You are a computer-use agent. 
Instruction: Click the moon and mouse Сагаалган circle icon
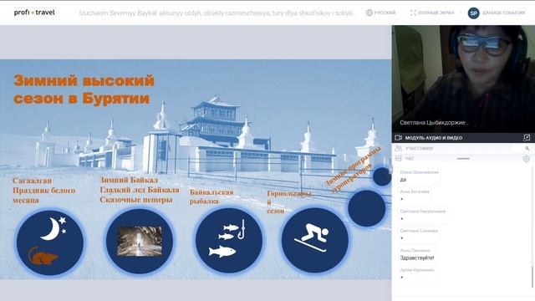click(x=50, y=242)
